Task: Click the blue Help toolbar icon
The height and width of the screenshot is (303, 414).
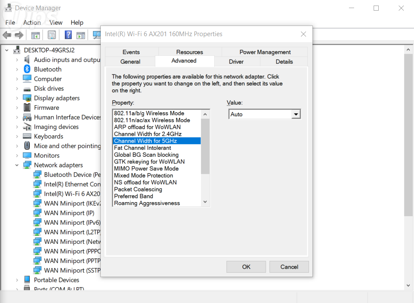Action: (68, 34)
